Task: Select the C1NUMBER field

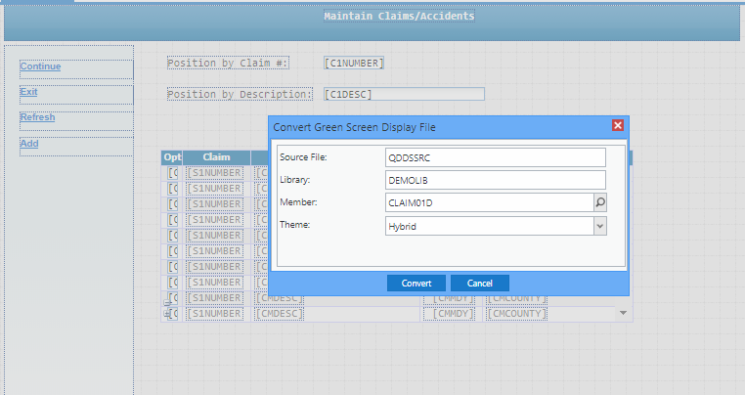Action: [x=355, y=64]
